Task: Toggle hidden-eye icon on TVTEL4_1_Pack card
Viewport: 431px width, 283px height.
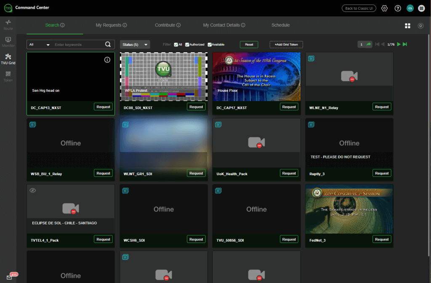Action: point(32,190)
